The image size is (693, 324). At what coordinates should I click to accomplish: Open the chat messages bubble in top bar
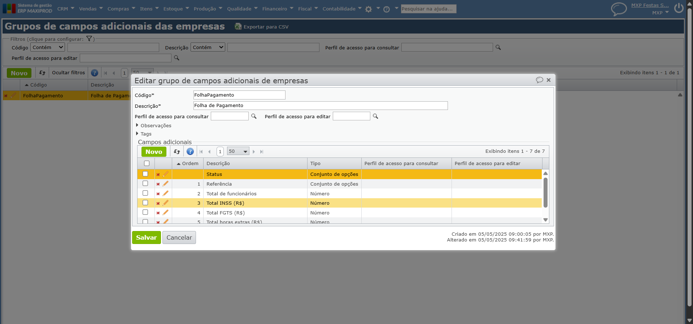(619, 9)
